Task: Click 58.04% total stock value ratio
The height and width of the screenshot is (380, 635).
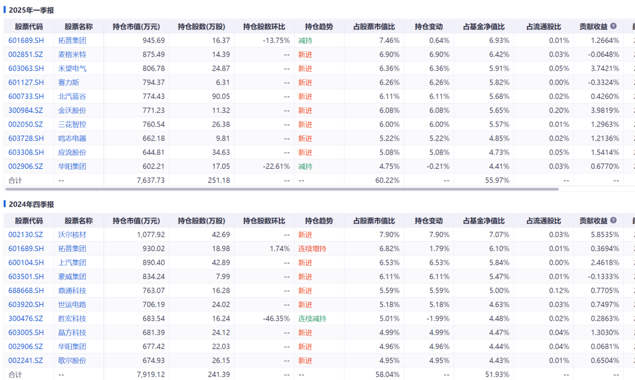Action: (x=387, y=374)
